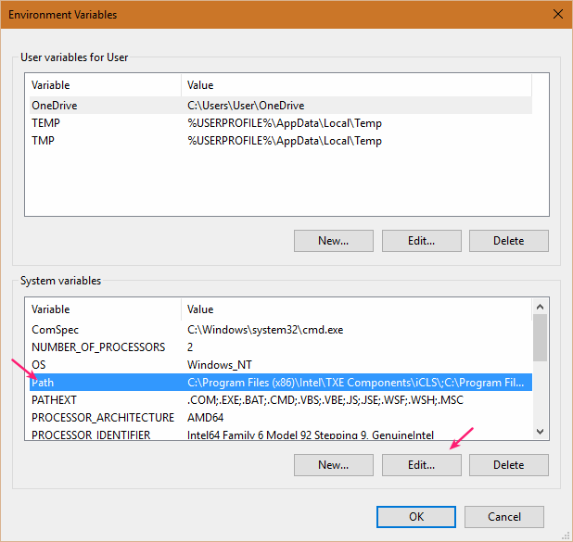Select the TEMP user variable

coord(46,123)
